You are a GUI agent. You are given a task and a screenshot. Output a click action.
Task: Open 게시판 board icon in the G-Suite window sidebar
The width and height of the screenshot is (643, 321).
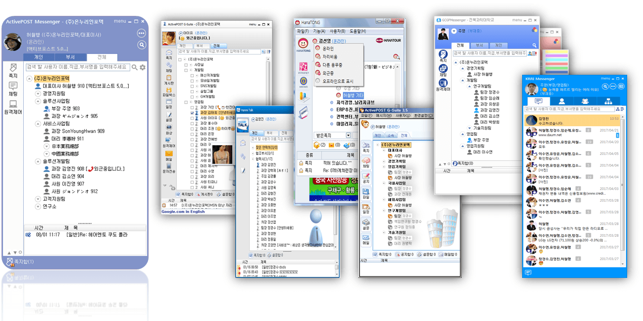coord(169,80)
